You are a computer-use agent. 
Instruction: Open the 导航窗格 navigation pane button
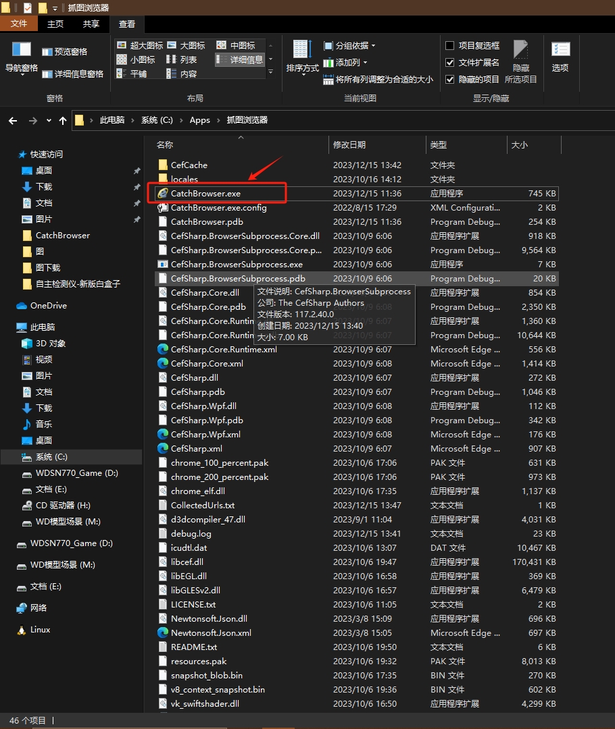tap(22, 58)
